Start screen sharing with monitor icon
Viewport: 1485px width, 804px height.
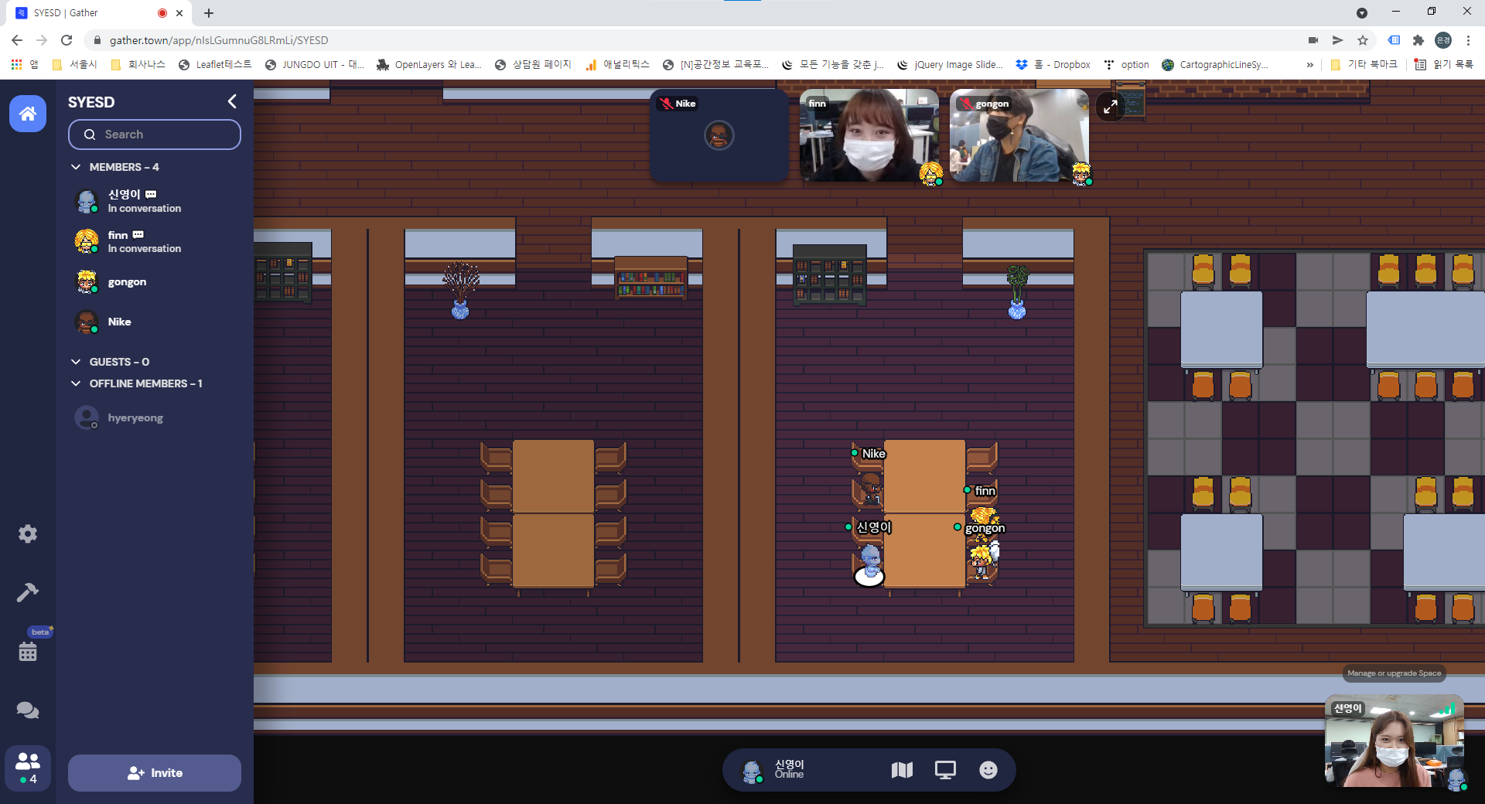945,770
